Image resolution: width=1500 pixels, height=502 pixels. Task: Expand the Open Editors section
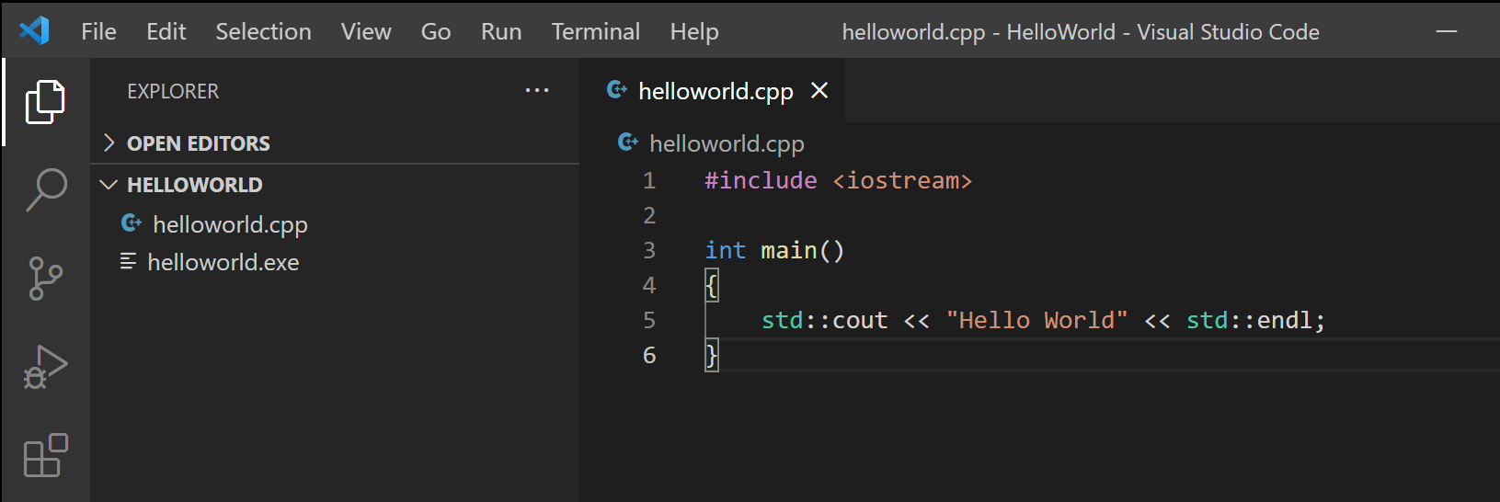(x=198, y=143)
